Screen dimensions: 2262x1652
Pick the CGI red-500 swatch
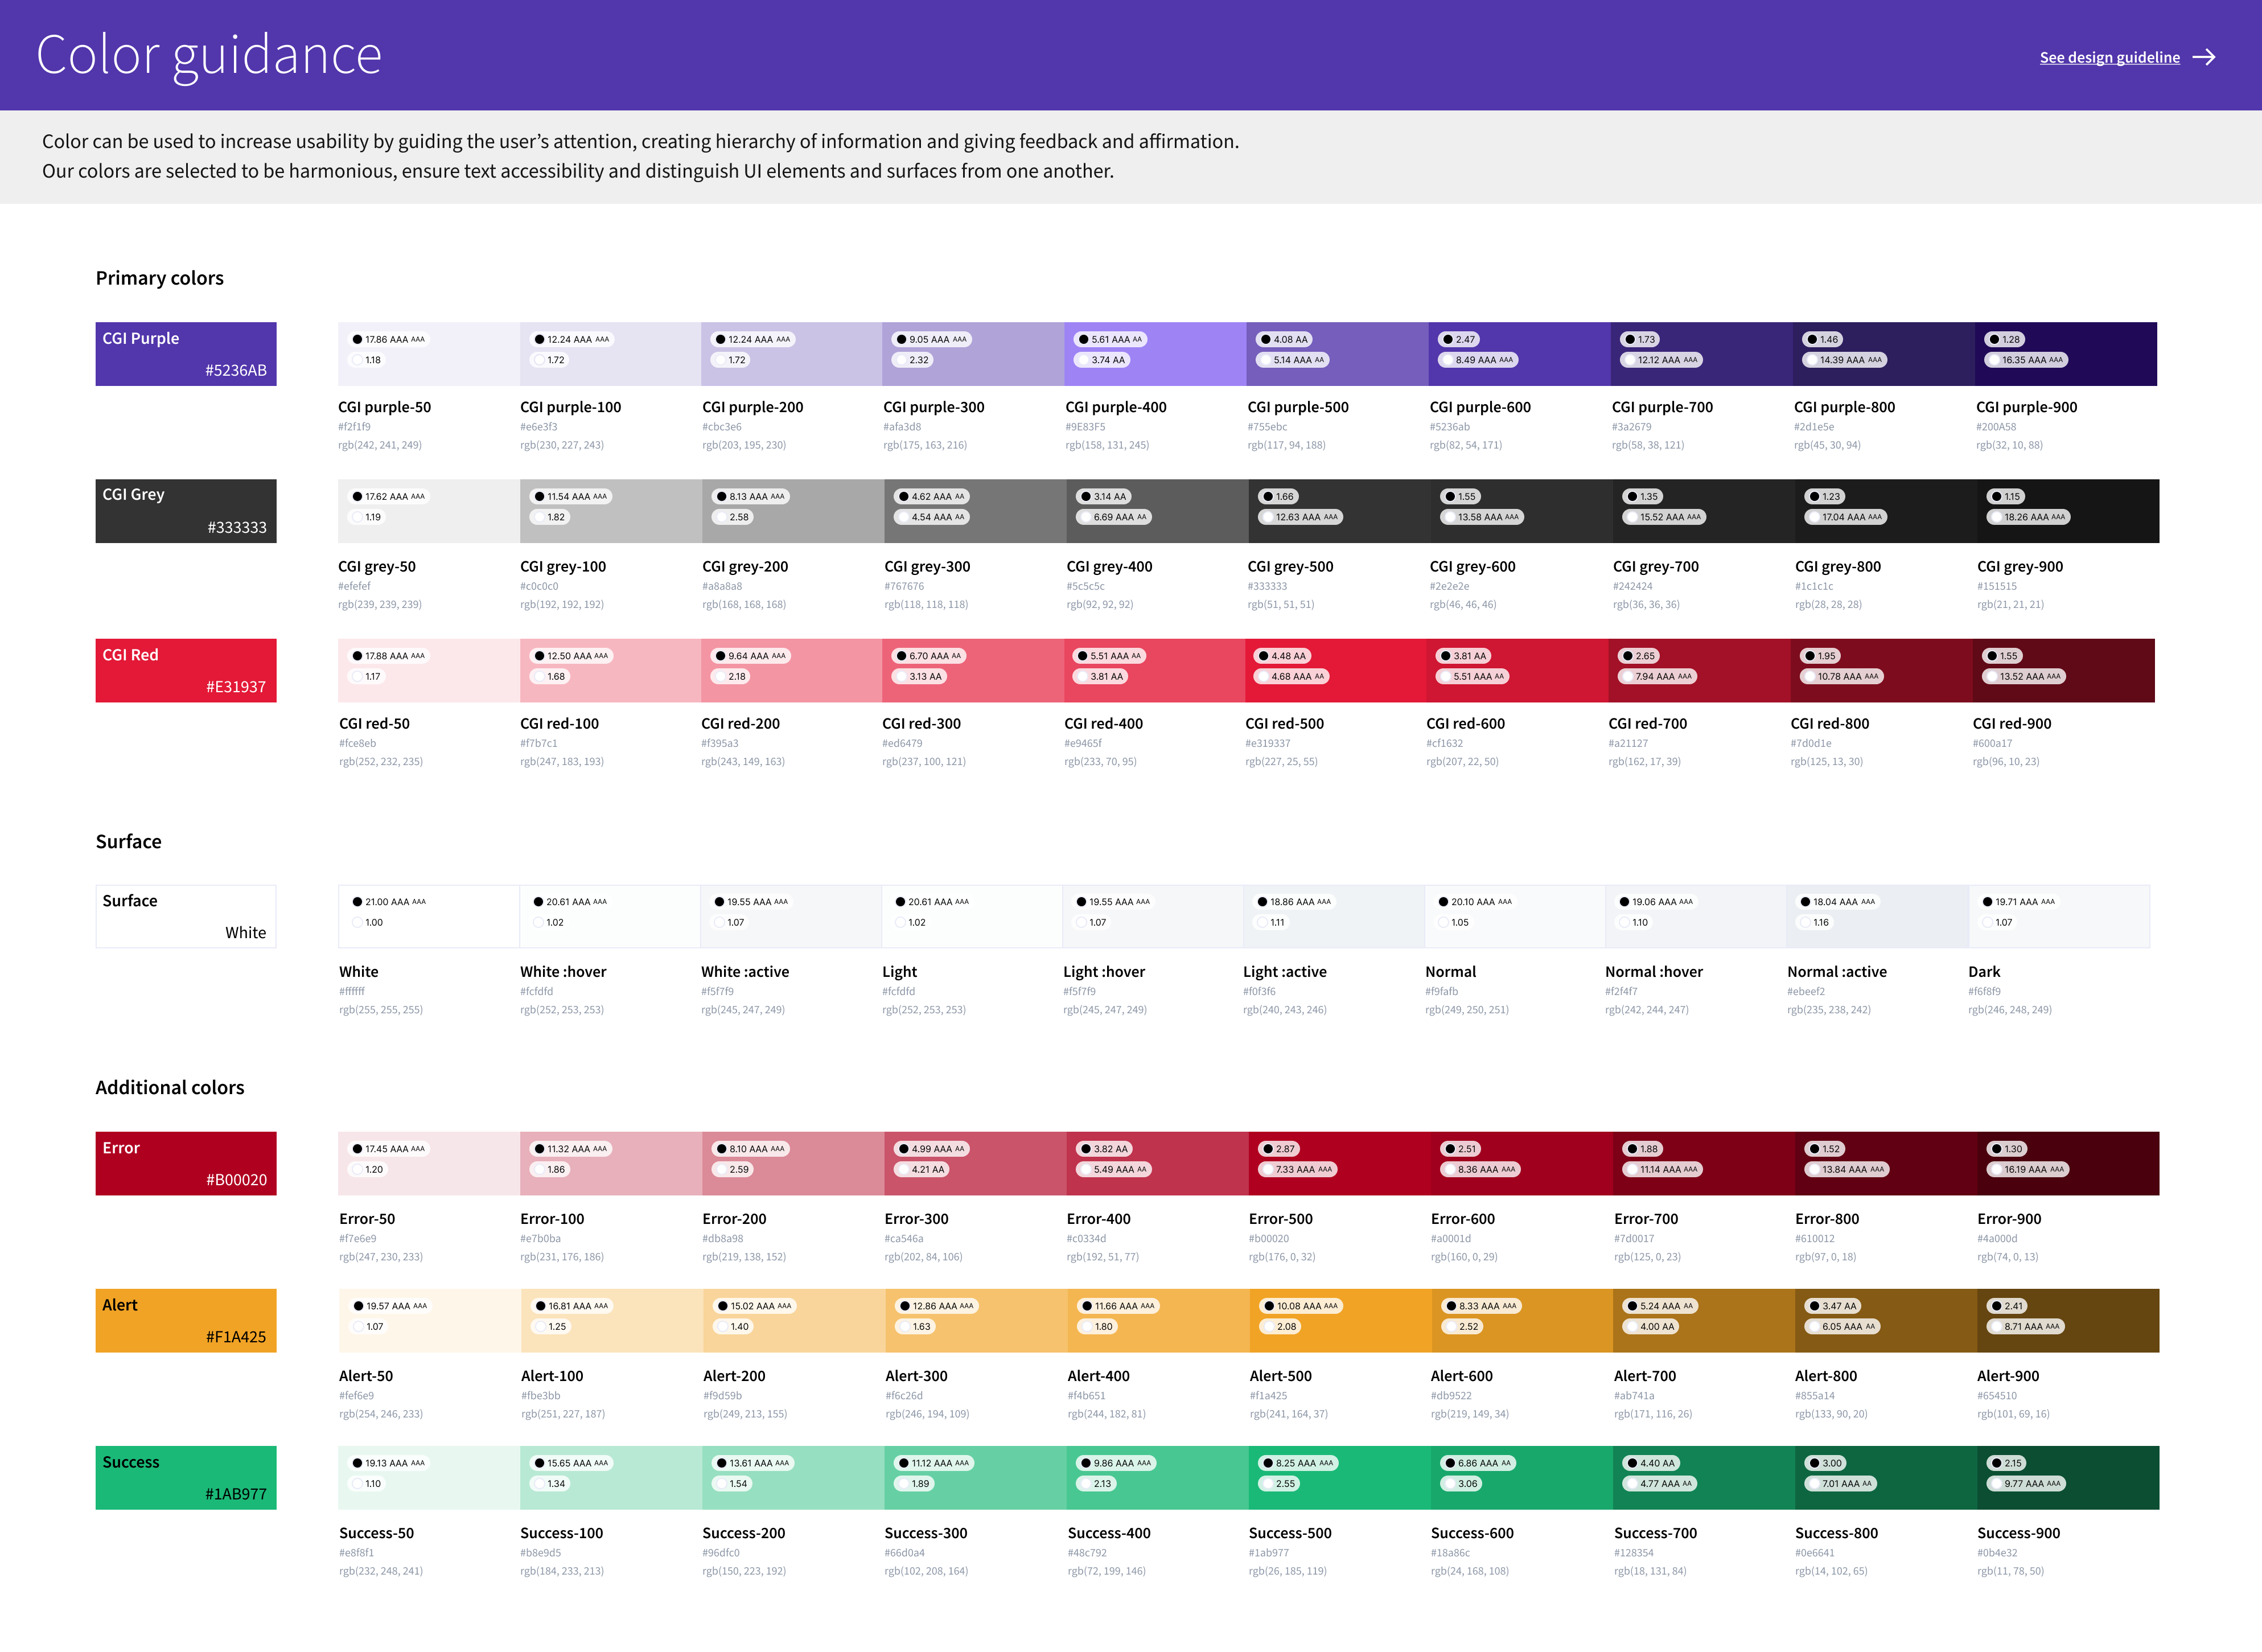(1336, 670)
